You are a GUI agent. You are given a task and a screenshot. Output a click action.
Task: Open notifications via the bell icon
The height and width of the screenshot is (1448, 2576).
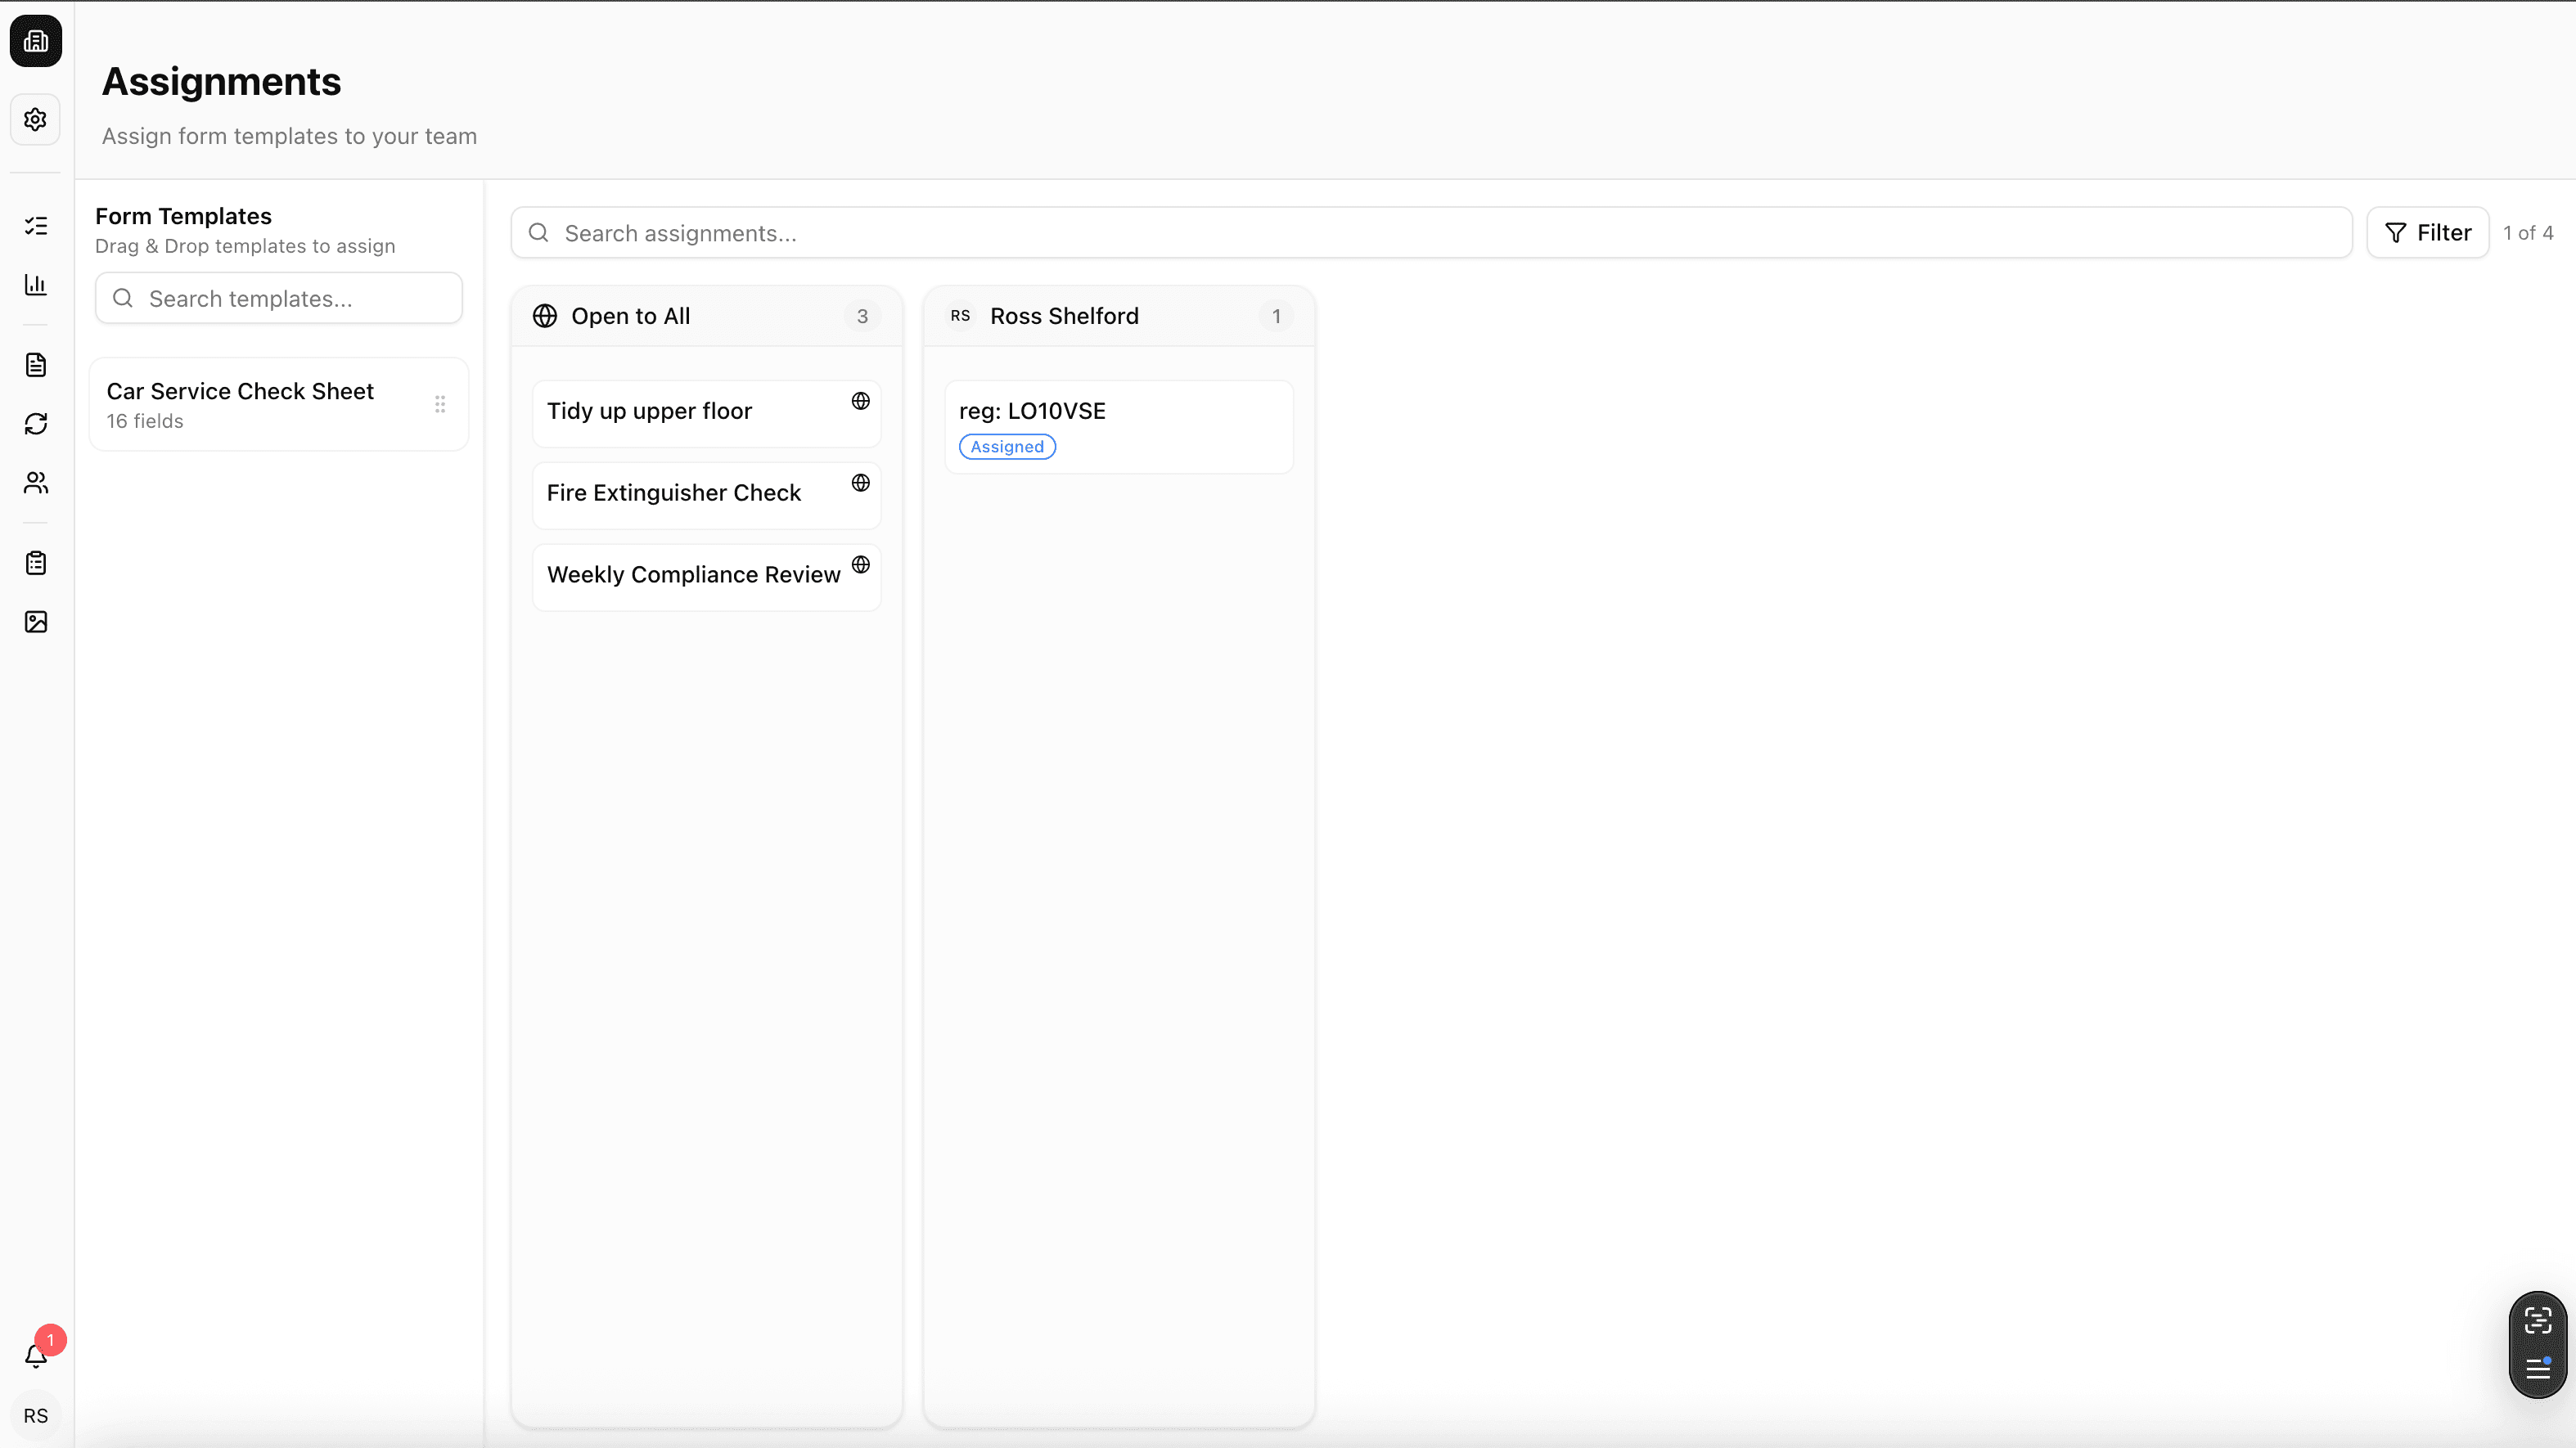click(x=36, y=1357)
